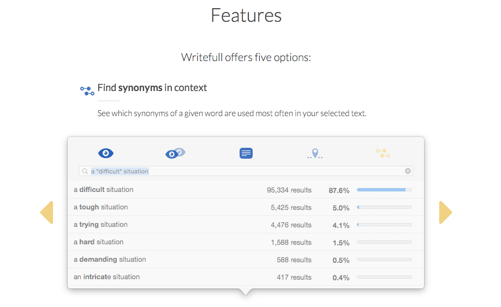The image size is (501, 307).
Task: Clear the search field with X
Action: [x=408, y=171]
